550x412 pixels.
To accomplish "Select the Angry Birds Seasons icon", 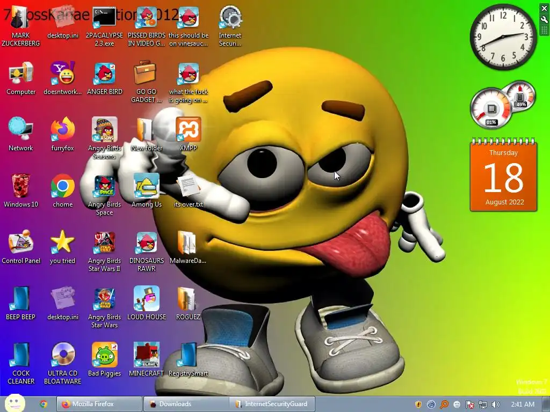I will tap(104, 138).
